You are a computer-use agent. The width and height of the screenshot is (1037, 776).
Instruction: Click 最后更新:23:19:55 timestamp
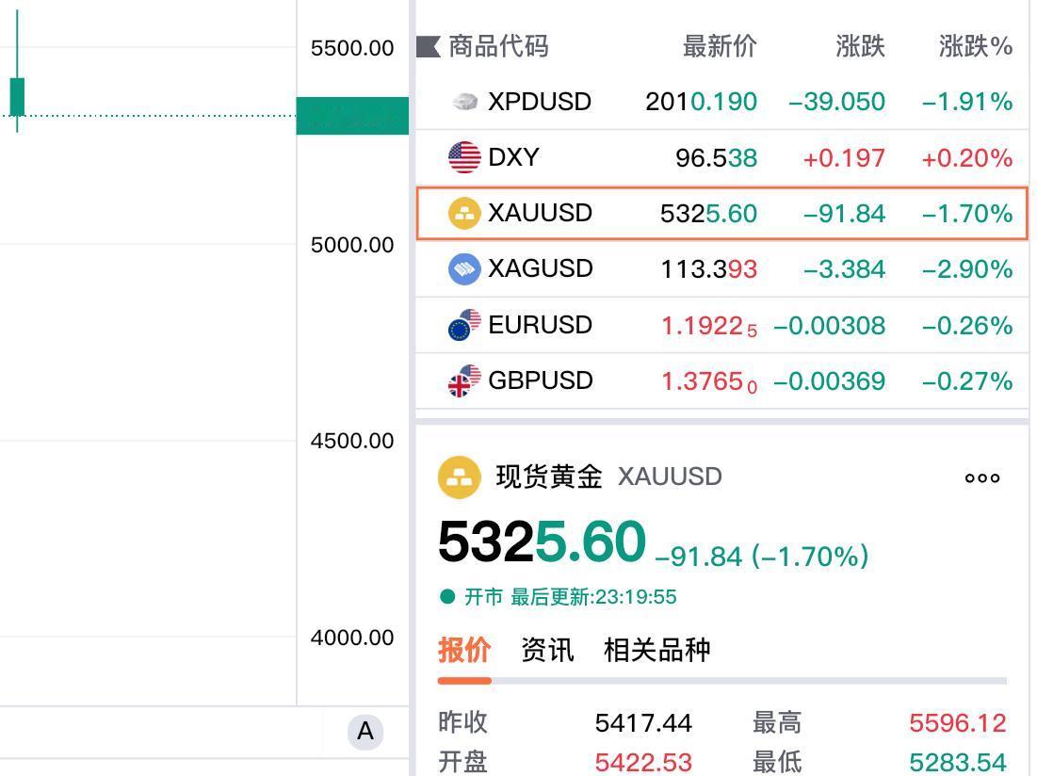593,597
